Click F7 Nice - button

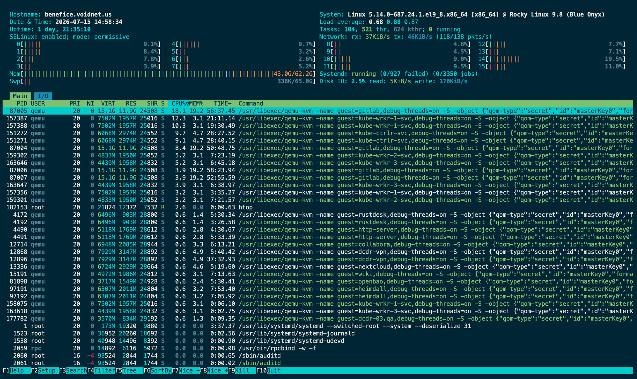coord(186,370)
